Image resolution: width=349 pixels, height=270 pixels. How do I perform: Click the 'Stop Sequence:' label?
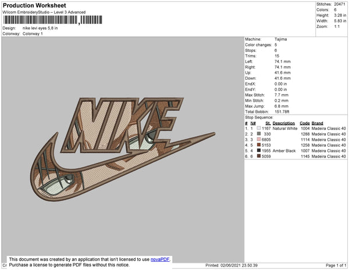pos(259,118)
